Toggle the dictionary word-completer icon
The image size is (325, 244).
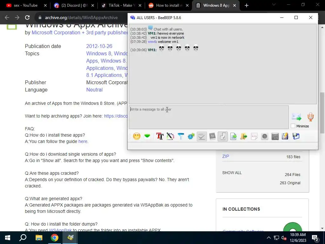pyautogui.click(x=212, y=136)
